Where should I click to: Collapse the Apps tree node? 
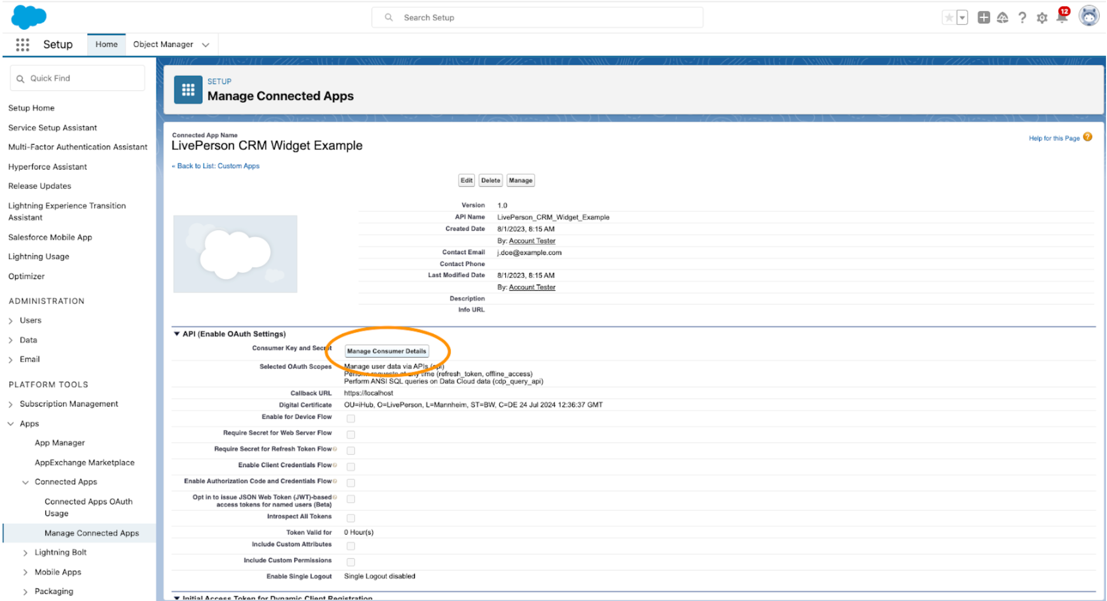(11, 424)
